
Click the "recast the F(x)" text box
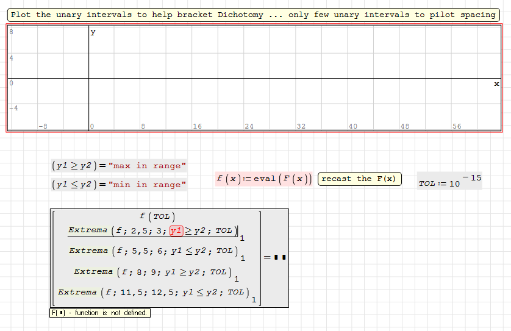pyautogui.click(x=359, y=179)
